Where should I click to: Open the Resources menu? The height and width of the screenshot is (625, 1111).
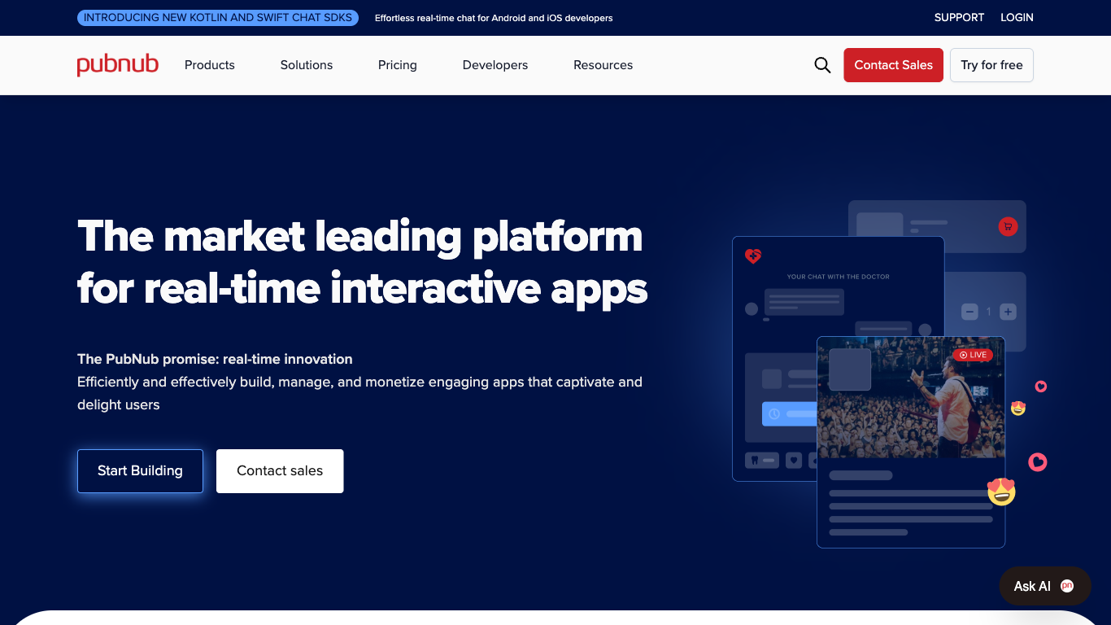(x=603, y=65)
